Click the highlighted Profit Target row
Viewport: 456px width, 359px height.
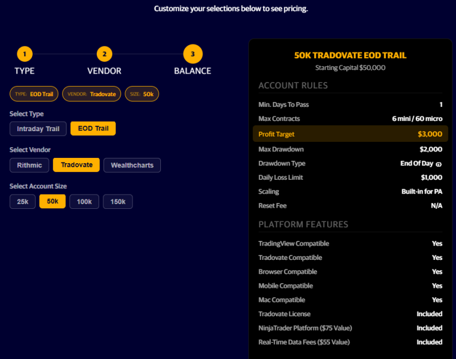point(350,134)
